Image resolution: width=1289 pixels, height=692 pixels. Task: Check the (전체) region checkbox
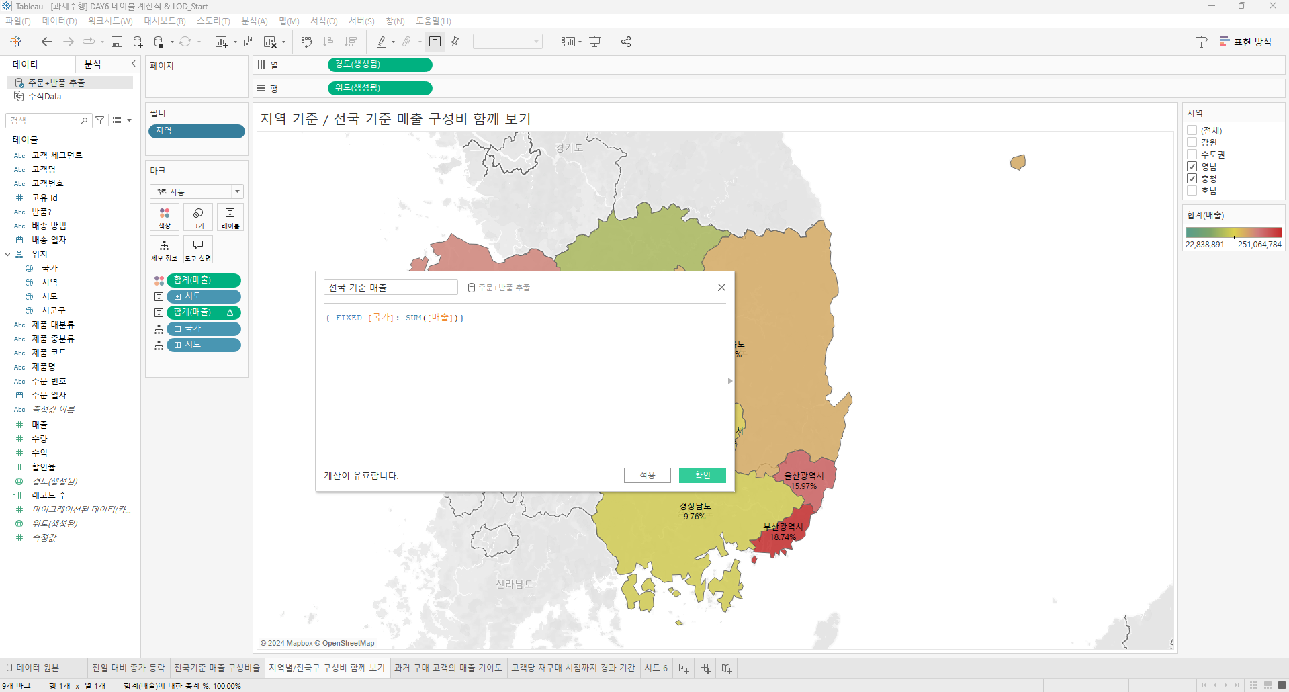1192,130
